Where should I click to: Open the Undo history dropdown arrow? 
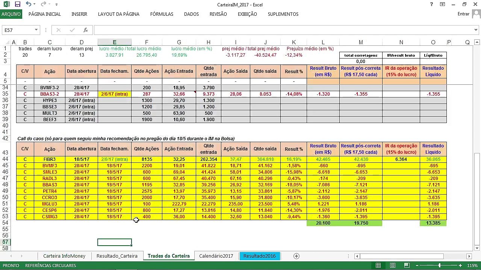(35, 4)
